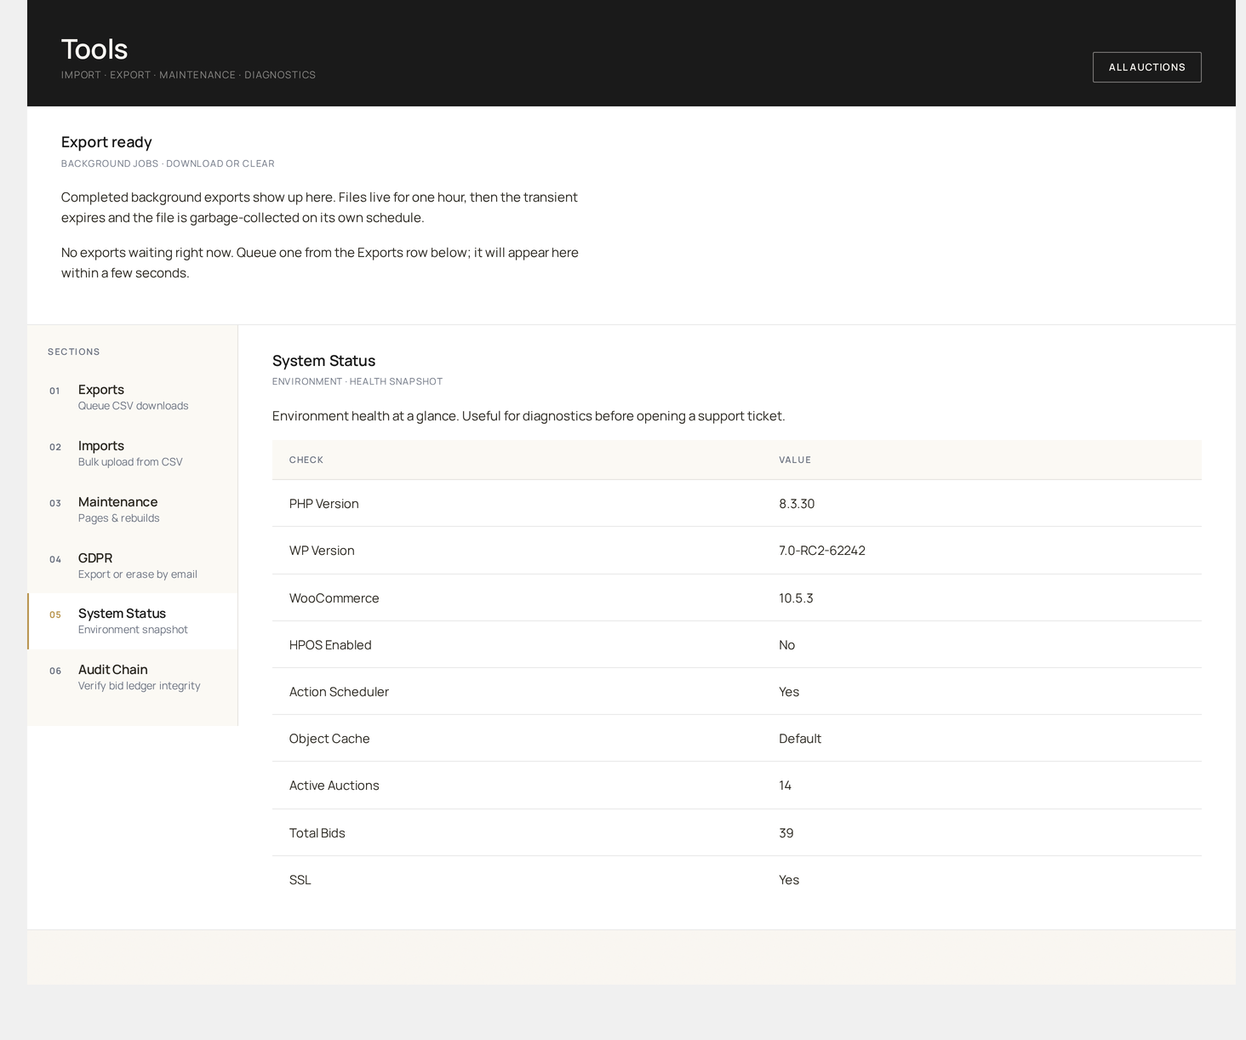
Task: Select the HPOS Enabled value No
Action: click(x=786, y=645)
